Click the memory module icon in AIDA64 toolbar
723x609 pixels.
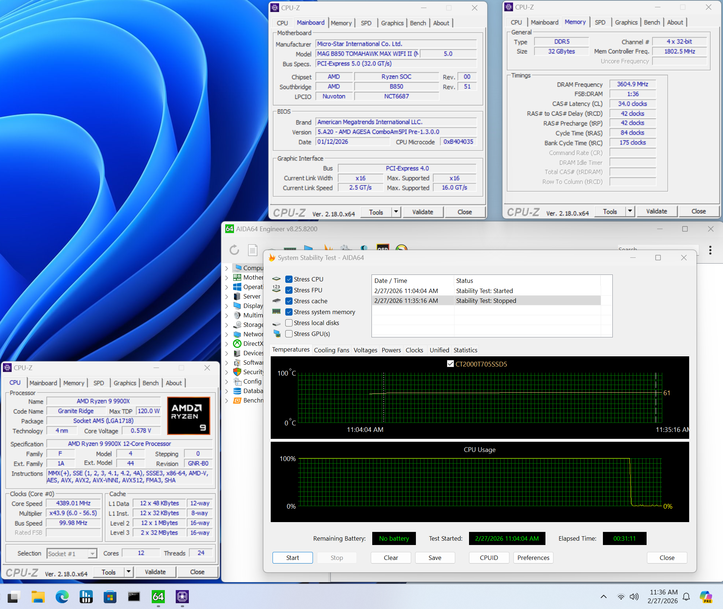point(290,249)
